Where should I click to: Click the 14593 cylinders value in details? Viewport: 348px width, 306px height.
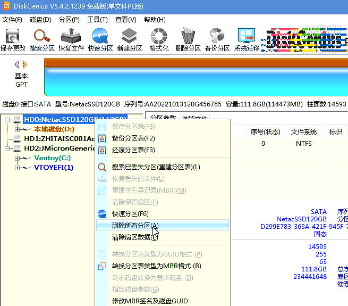tap(317, 247)
